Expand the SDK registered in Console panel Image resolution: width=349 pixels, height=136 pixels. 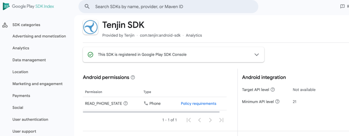pyautogui.click(x=257, y=55)
